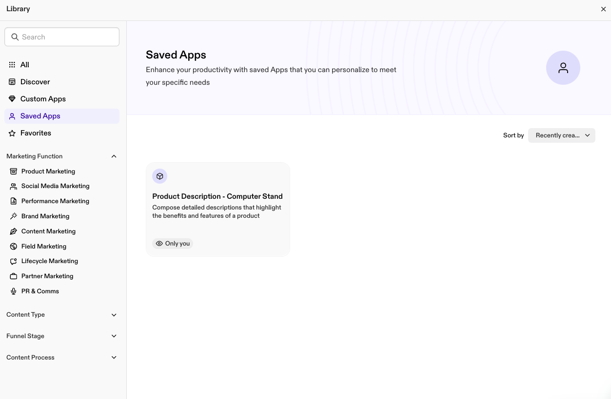611x399 pixels.
Task: Open the Sort by Recently created dropdown
Action: (562, 135)
